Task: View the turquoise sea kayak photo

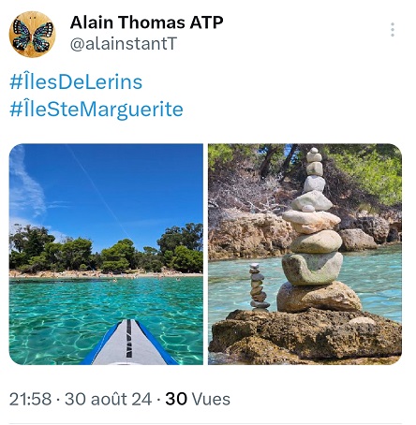Action: tap(106, 254)
